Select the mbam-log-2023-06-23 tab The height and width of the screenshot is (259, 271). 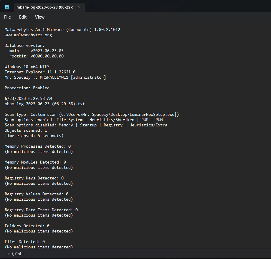pos(44,7)
